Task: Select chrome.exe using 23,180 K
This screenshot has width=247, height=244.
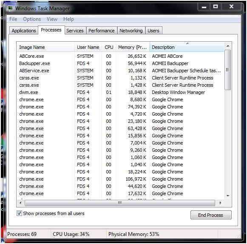Action: [120, 121]
